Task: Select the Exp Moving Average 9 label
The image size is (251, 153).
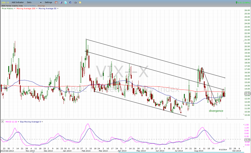Action: (30, 122)
